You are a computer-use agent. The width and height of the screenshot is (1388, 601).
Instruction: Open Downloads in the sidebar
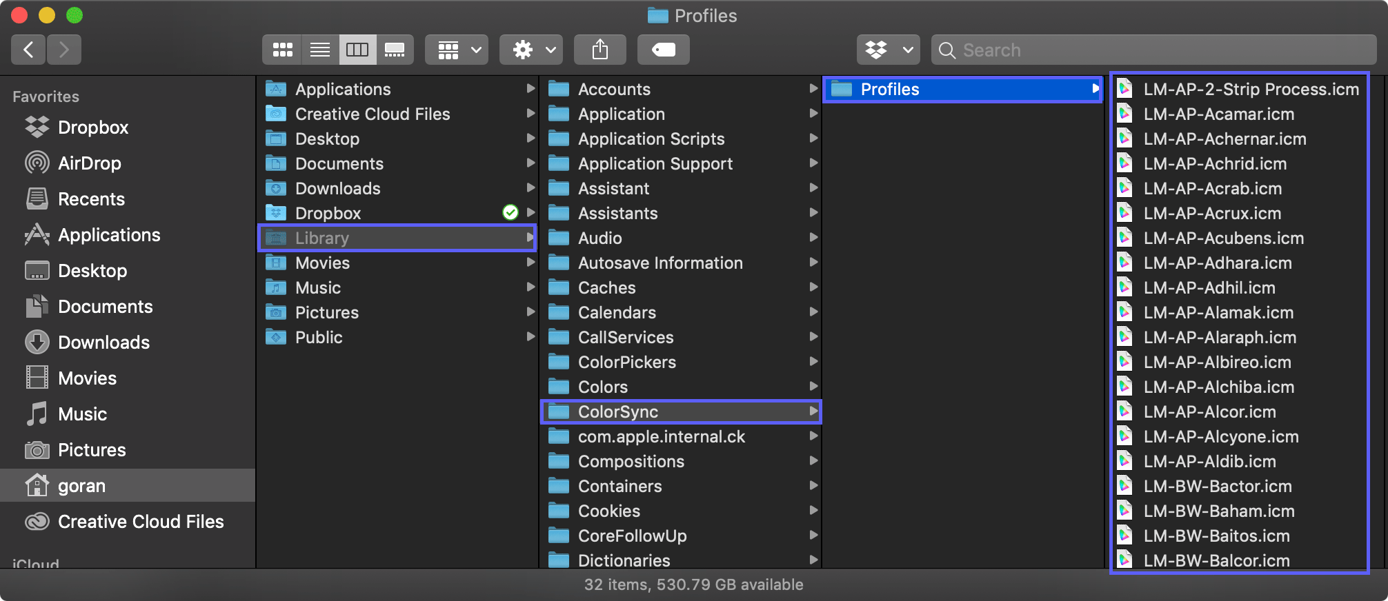pos(128,343)
